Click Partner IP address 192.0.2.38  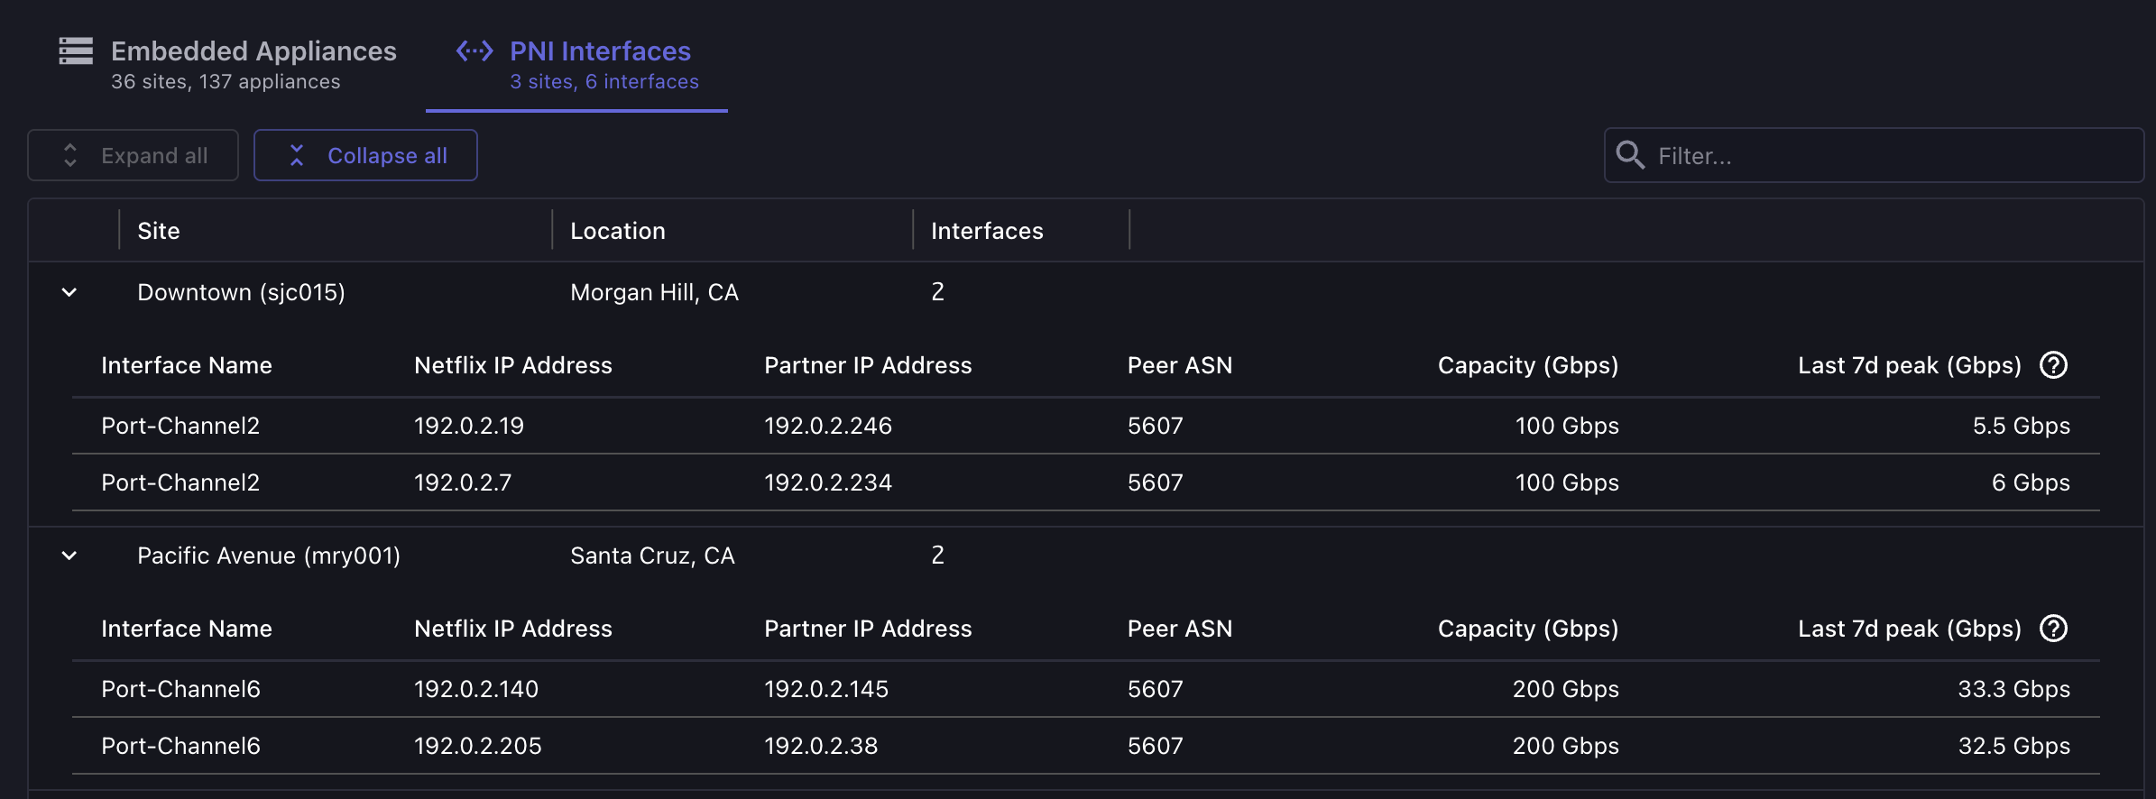821,746
